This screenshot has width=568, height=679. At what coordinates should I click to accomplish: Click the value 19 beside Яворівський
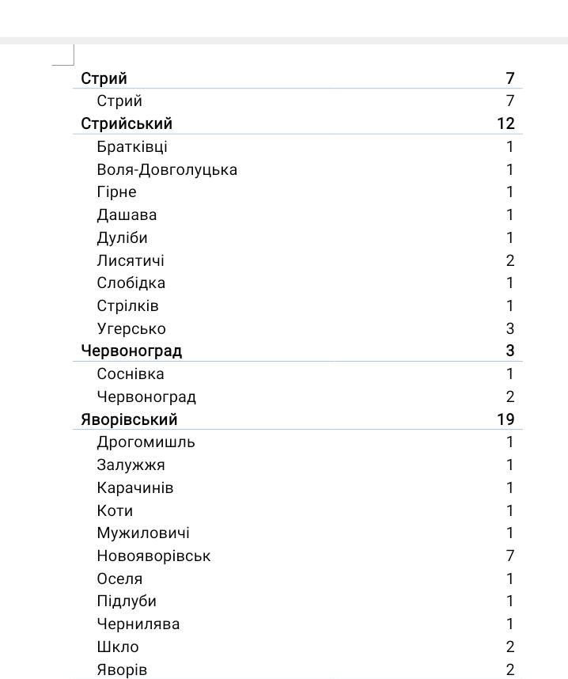(506, 419)
